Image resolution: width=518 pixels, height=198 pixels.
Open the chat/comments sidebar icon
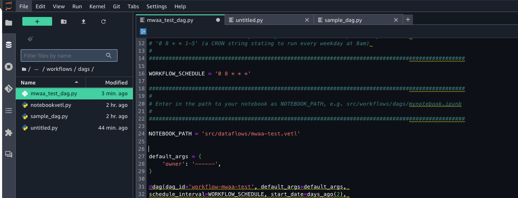pos(8,155)
